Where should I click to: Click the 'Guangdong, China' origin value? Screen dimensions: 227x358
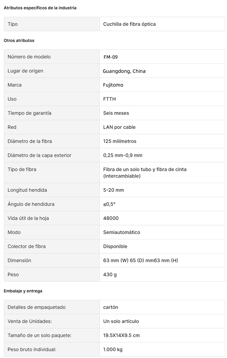(124, 71)
